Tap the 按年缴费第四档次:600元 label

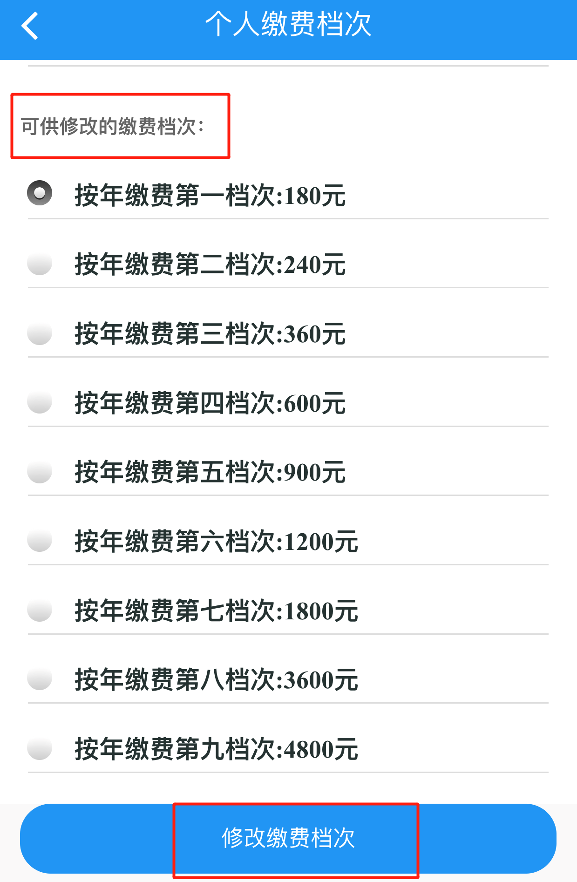210,403
